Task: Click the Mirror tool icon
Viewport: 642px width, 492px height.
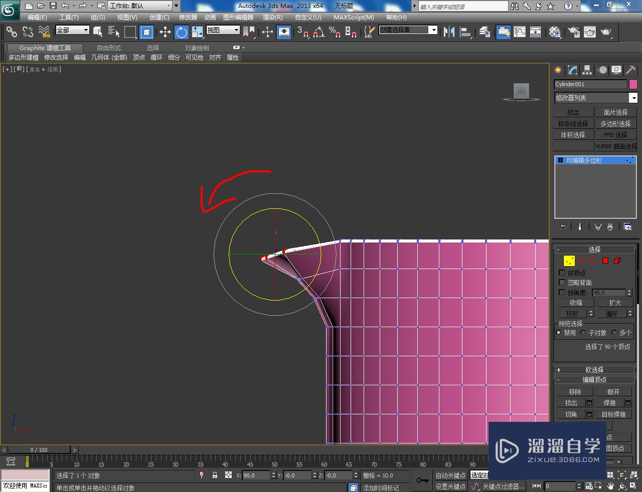Action: 449,32
